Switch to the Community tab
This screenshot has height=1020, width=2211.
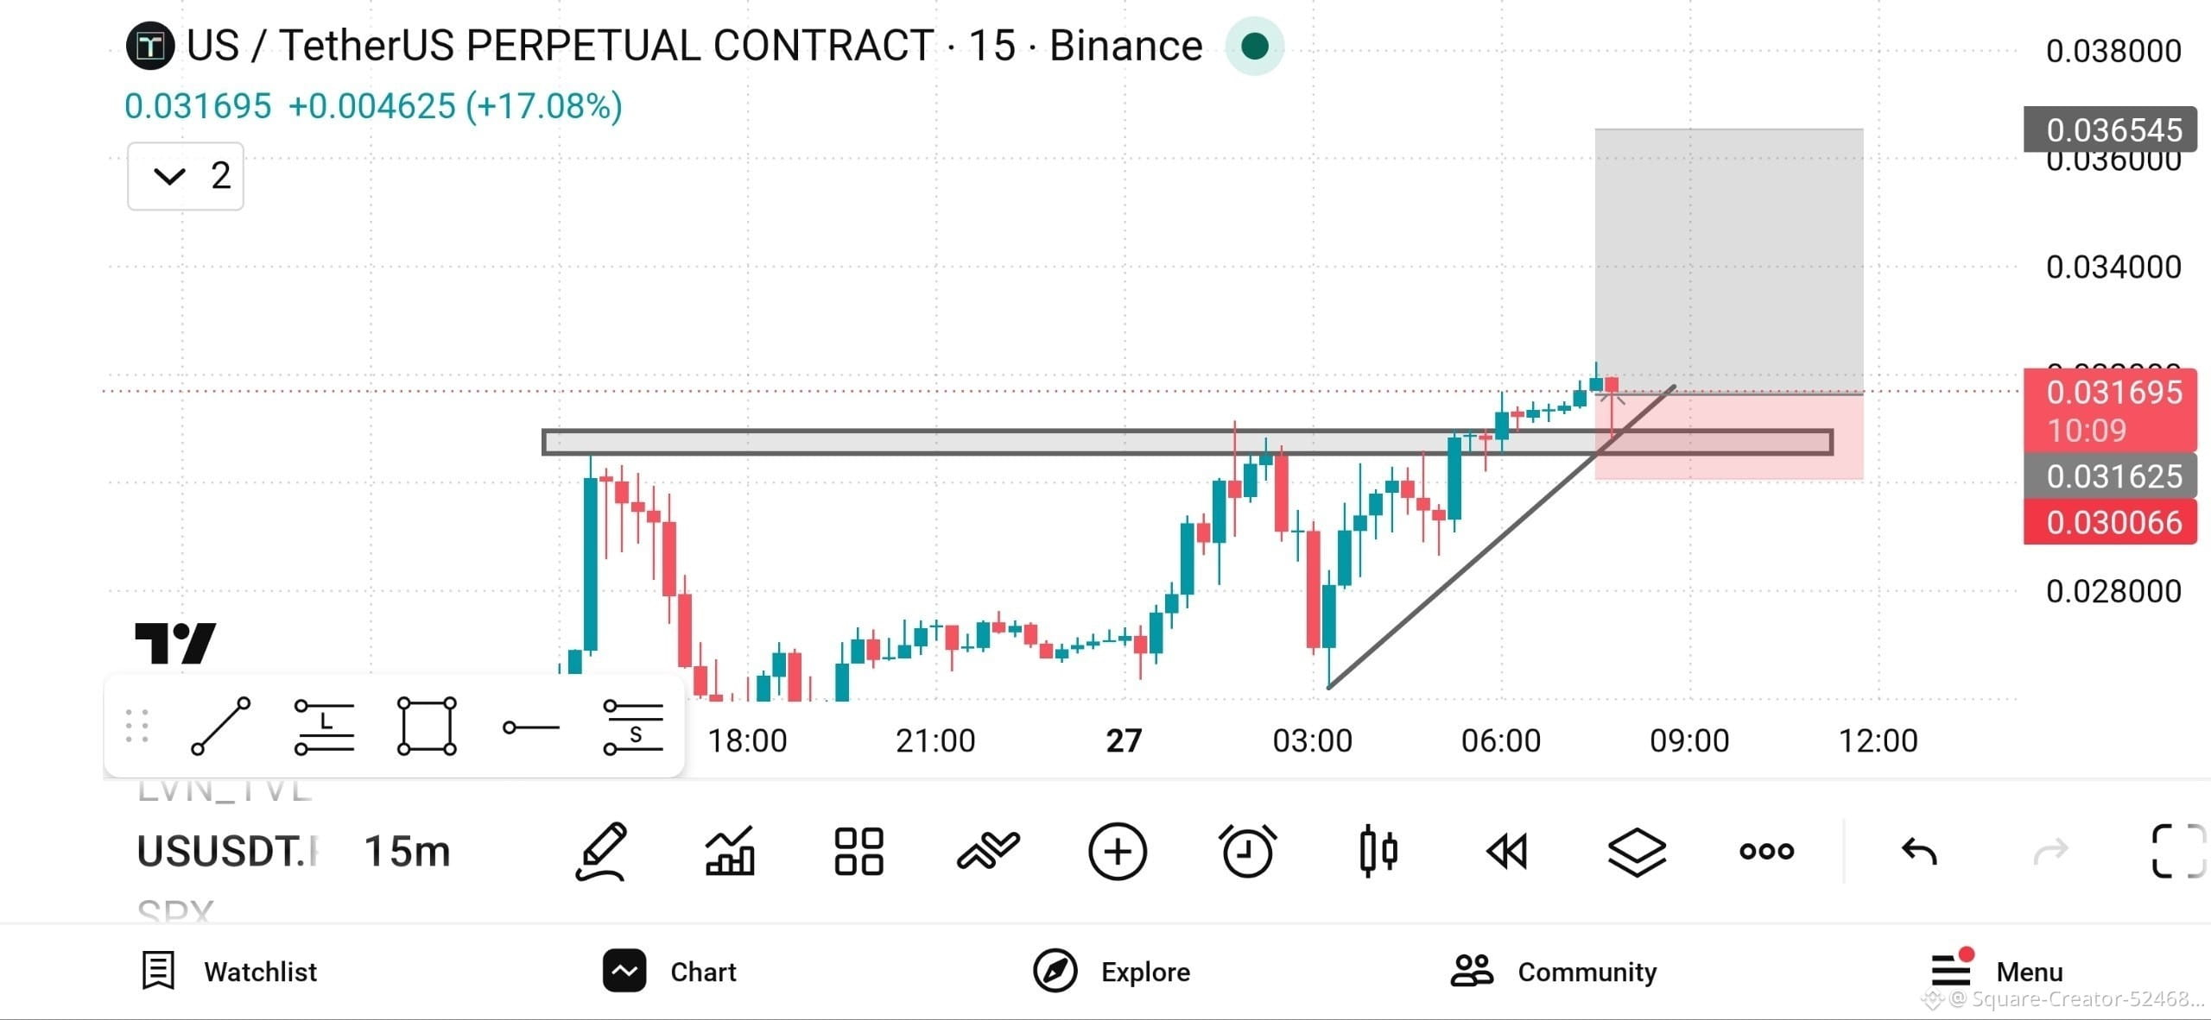pyautogui.click(x=1554, y=972)
